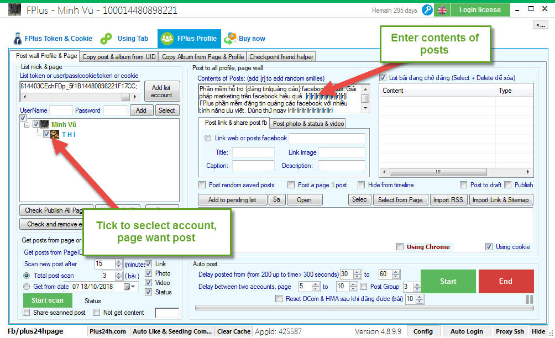This screenshot has width=555, height=338.
Task: Toggle the Minh Vũ account checkbox
Action: tap(36, 124)
